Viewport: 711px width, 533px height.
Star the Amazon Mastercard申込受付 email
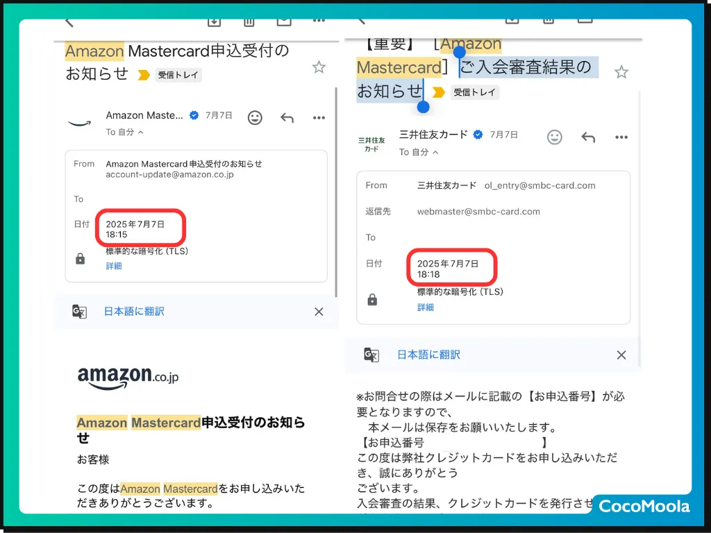pyautogui.click(x=319, y=67)
